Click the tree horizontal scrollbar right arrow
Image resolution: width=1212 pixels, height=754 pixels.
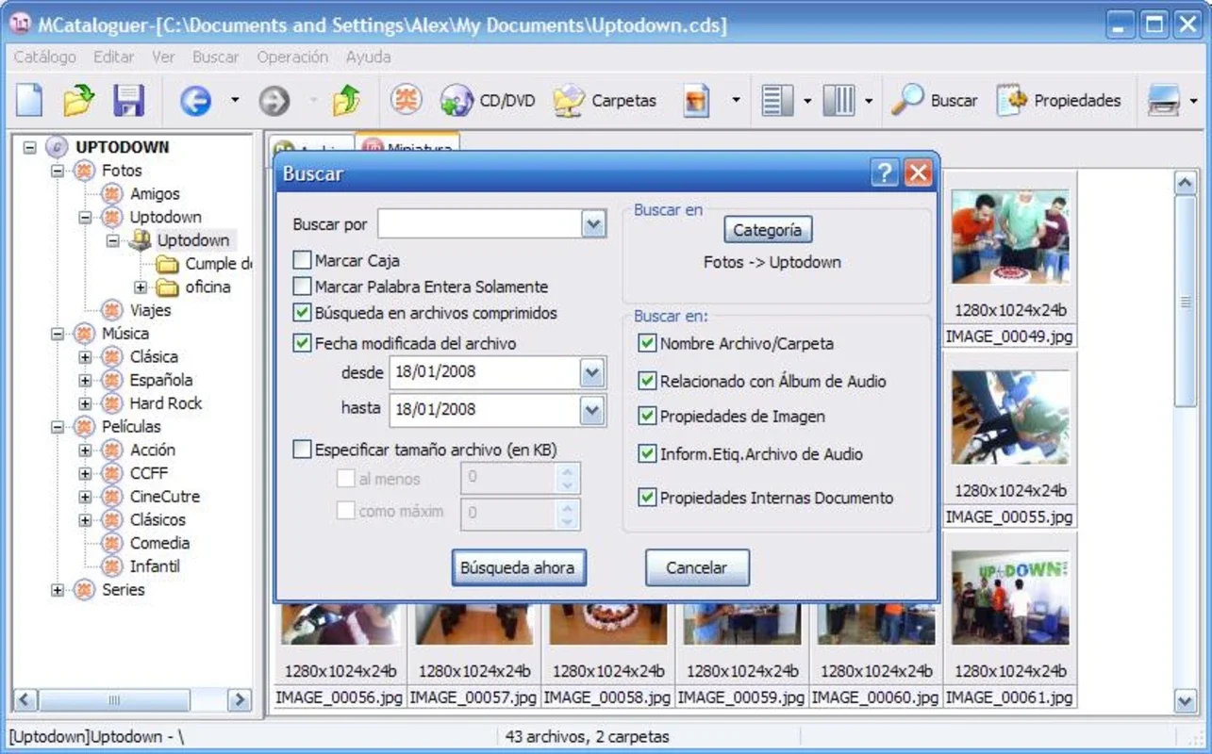coord(240,700)
